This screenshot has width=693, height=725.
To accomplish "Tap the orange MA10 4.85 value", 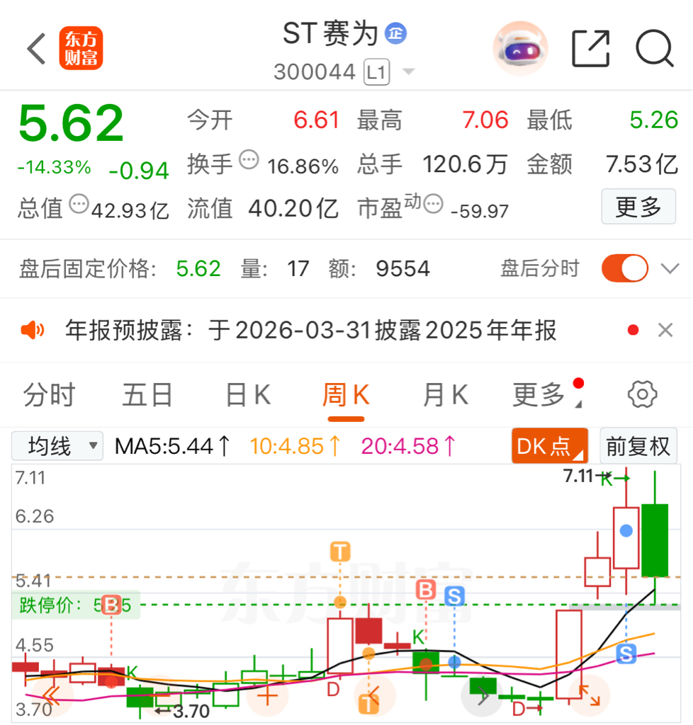I will (x=295, y=447).
